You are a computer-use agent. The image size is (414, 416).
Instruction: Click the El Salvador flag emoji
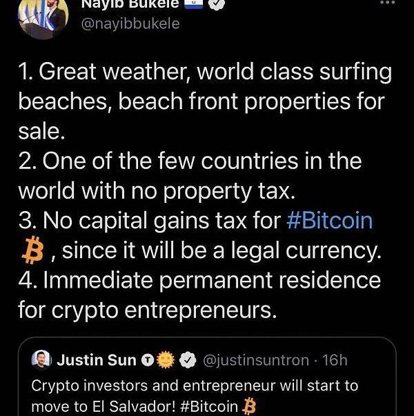click(194, 4)
